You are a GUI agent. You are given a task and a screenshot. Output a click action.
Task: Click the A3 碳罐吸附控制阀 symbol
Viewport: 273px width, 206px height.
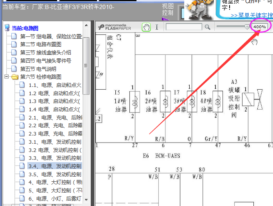click(x=252, y=99)
